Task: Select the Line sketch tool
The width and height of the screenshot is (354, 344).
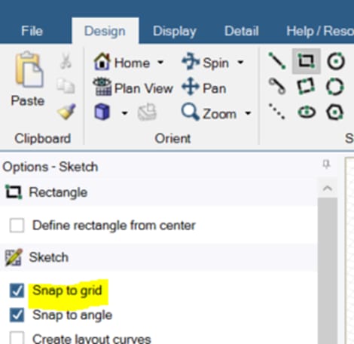Action: click(x=277, y=60)
